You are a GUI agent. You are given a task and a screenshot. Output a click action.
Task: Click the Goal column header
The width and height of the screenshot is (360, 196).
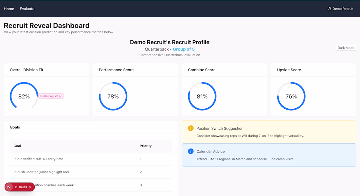click(x=17, y=146)
